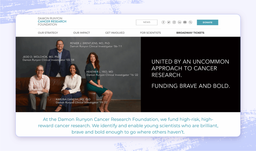The height and width of the screenshot is (151, 256).
Task: Click the 'Funding brave and bold.' text
Action: coord(191,86)
